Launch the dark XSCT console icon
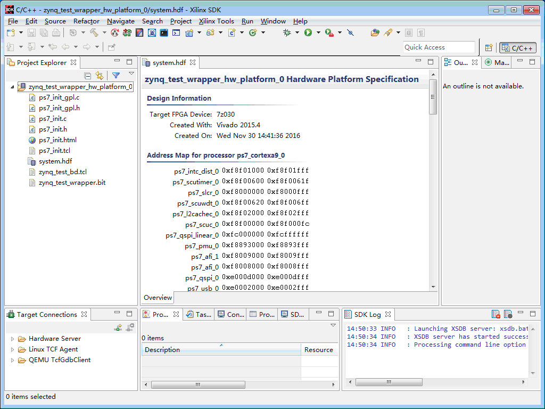The height and width of the screenshot is (409, 545). 164,32
